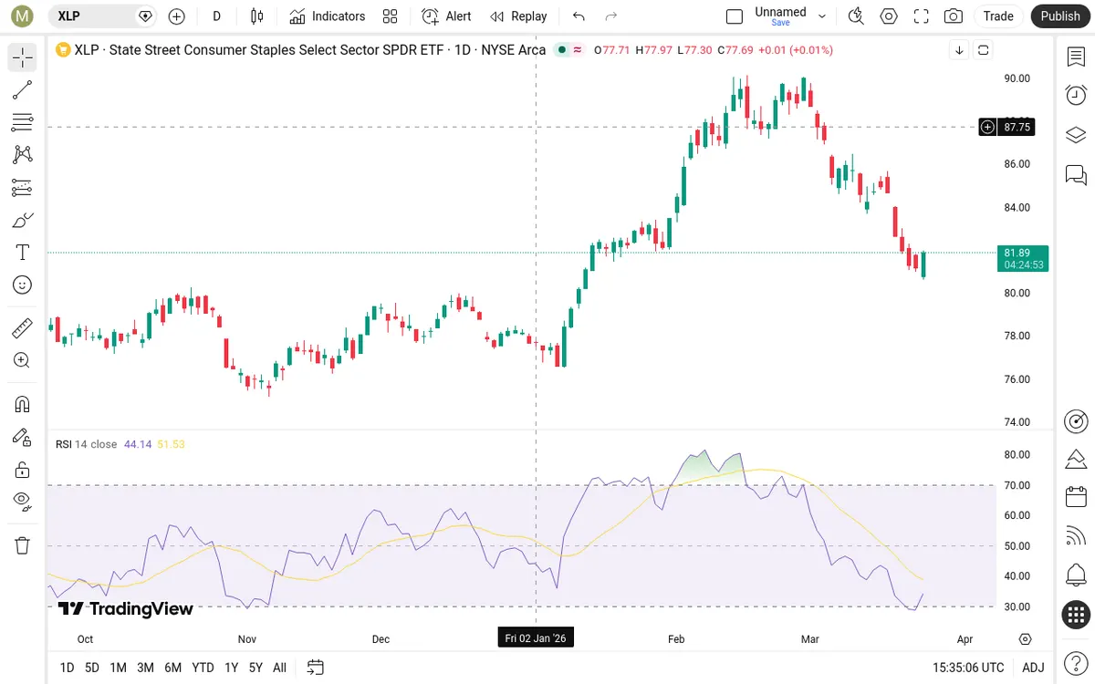1095x684 pixels.
Task: Open the emoji icons tool
Action: click(x=23, y=285)
